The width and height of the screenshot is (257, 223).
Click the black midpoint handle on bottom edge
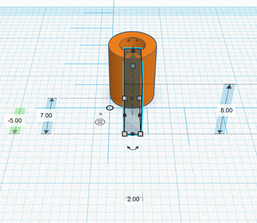[x=132, y=134]
